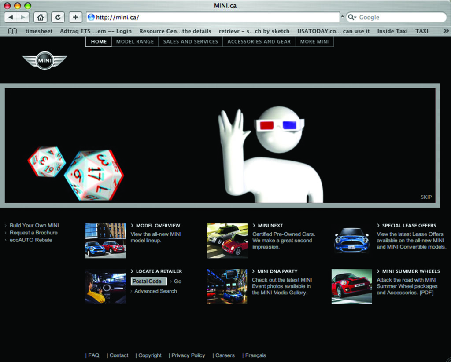Click the Locate a Retailer interior thumbnail
This screenshot has height=362, width=451.
click(106, 286)
